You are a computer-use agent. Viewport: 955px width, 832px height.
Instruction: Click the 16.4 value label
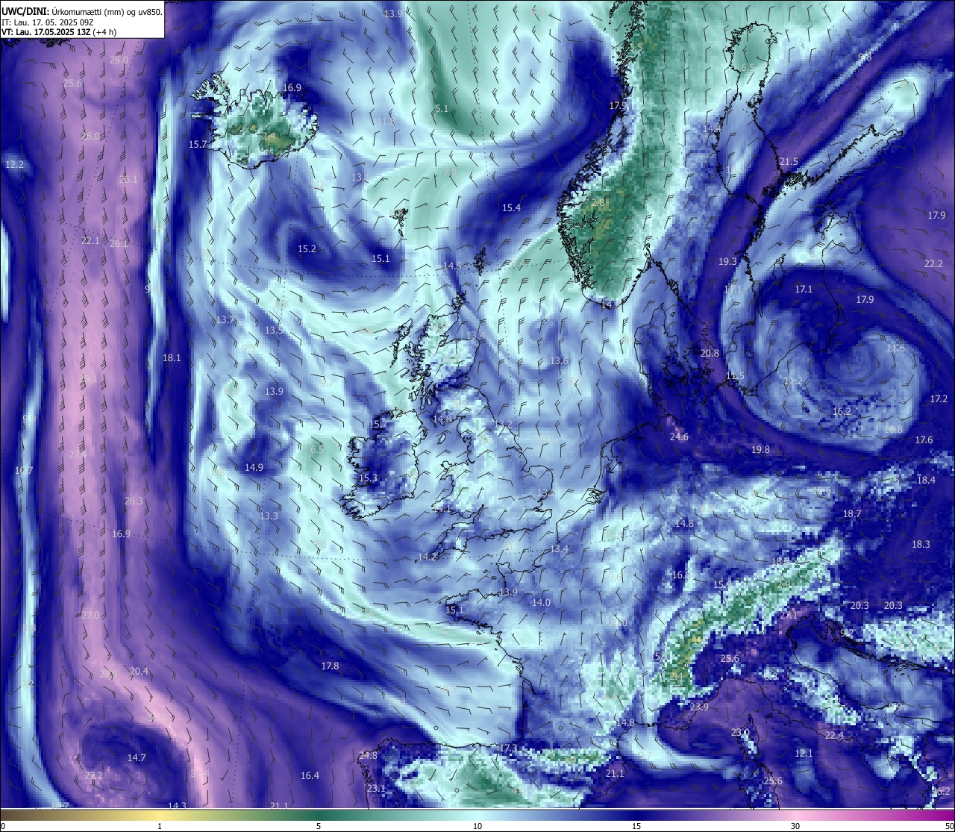coord(310,775)
